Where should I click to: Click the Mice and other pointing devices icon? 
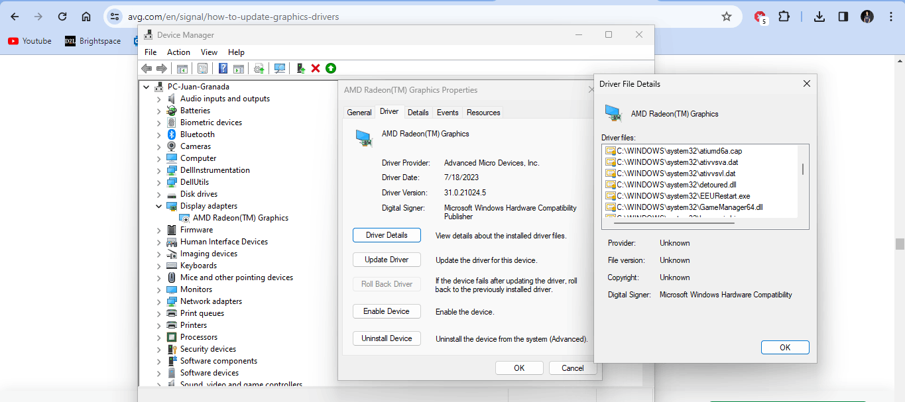172,277
